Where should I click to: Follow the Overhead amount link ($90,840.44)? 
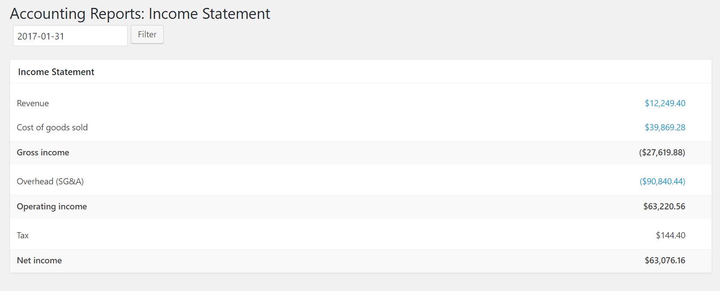click(x=662, y=181)
